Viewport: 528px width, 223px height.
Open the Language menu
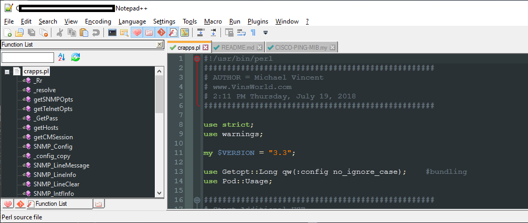coord(132,21)
